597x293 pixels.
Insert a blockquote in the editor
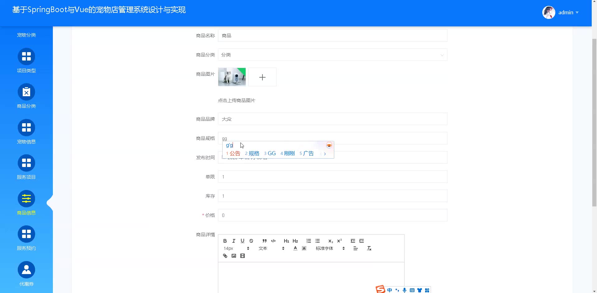point(265,241)
